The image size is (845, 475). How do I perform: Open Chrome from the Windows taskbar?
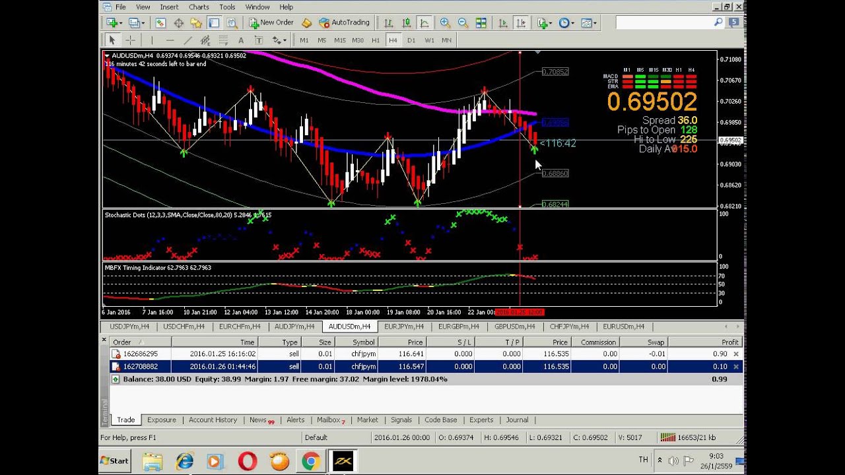click(x=310, y=460)
